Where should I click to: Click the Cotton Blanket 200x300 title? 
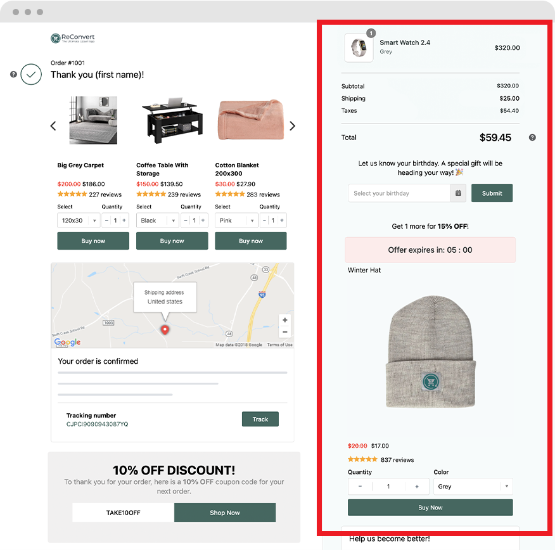coord(237,169)
